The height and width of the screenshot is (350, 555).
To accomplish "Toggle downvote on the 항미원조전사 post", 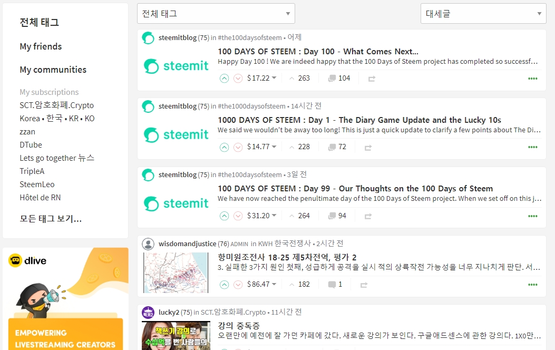I will coord(238,285).
